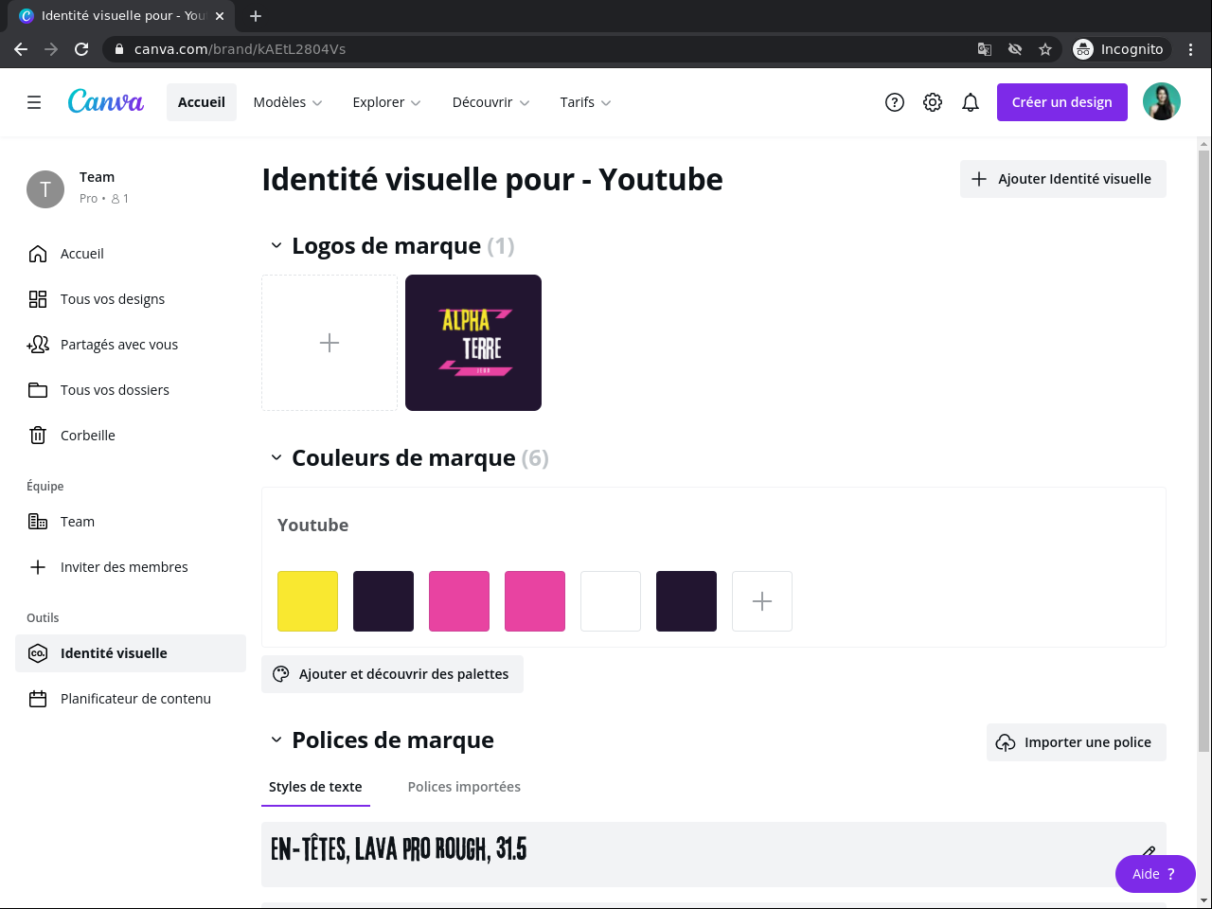Screen dimensions: 1212x909
Task: Click the heading Identité visuelle pour - Youtube
Action: (x=492, y=180)
